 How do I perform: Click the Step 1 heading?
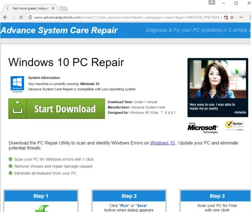coord(41,196)
